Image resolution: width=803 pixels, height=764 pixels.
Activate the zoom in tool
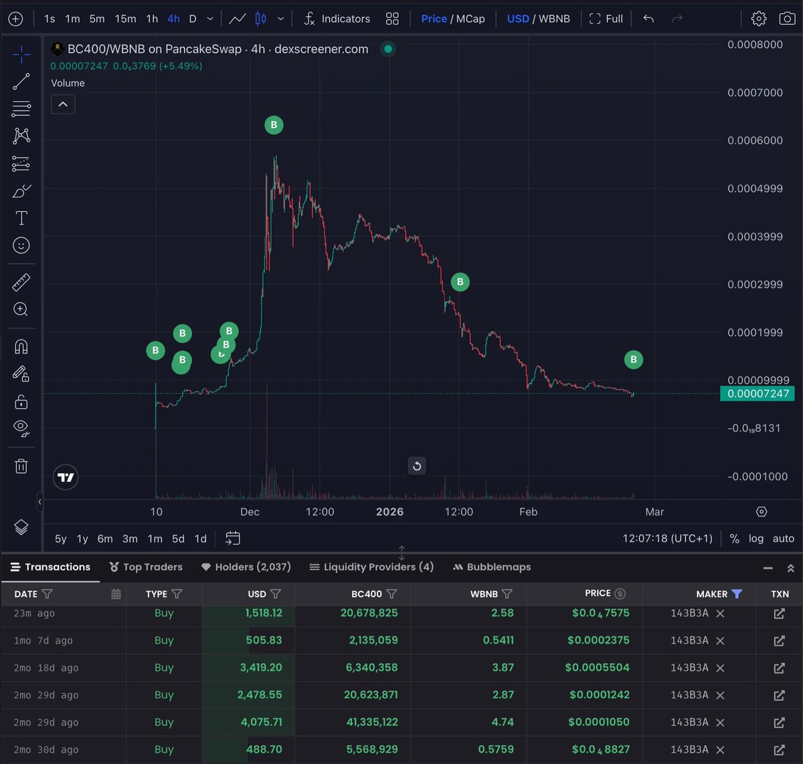[21, 309]
